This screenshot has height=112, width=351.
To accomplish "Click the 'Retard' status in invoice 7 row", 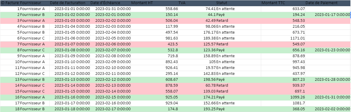I will (238, 44).
